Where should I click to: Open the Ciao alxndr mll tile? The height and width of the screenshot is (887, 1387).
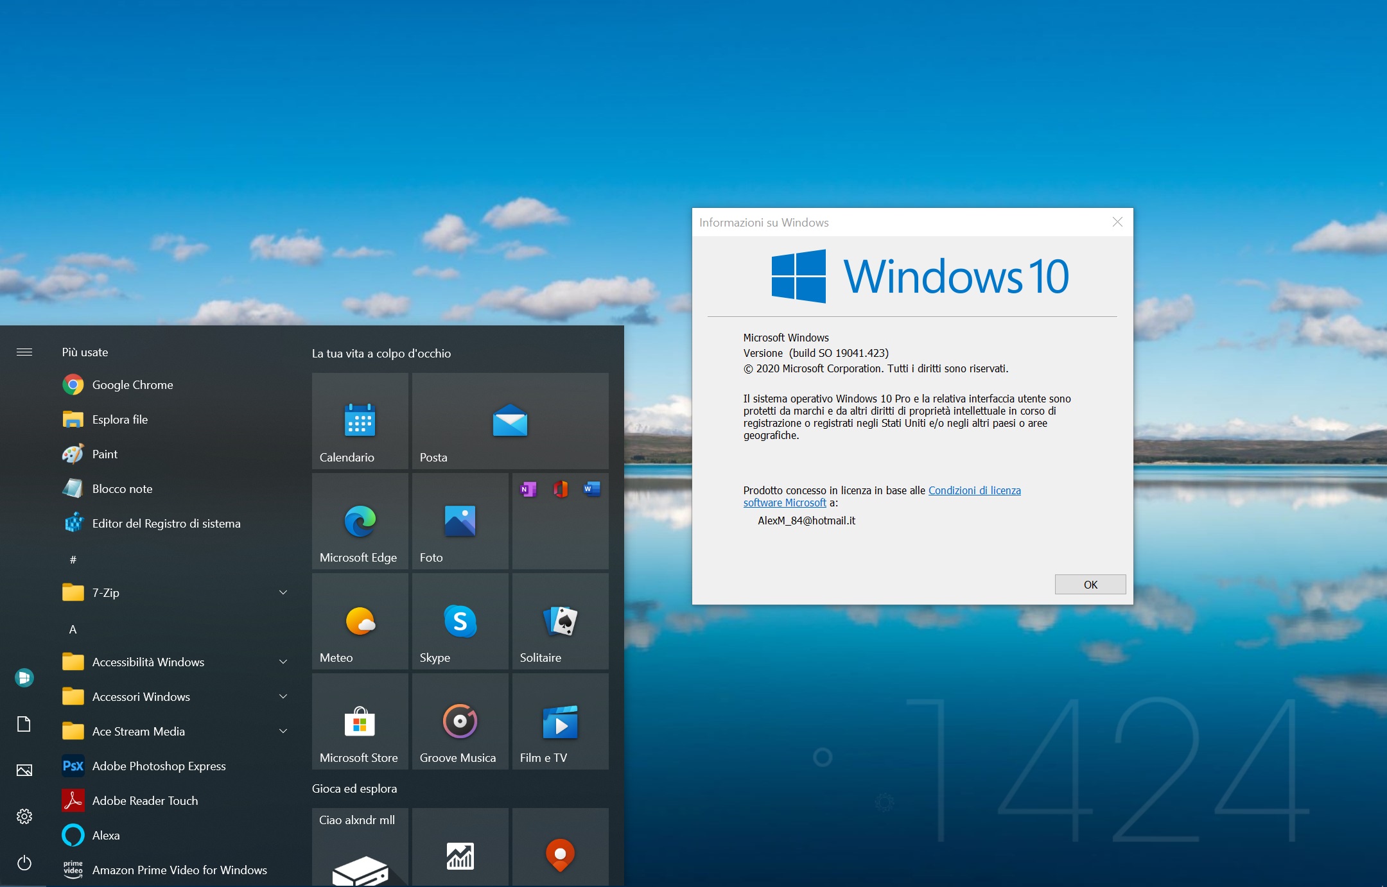(360, 847)
